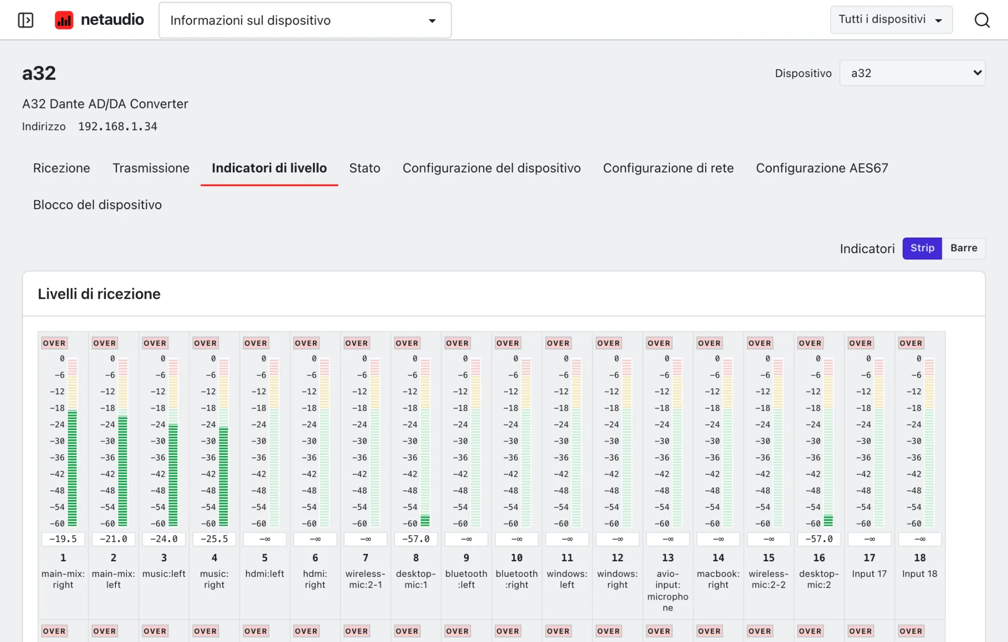
Task: Click the OVER indicator above channel 18
Action: click(x=911, y=343)
